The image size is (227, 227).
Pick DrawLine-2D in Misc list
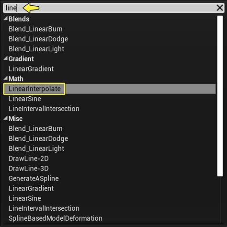coord(29,159)
